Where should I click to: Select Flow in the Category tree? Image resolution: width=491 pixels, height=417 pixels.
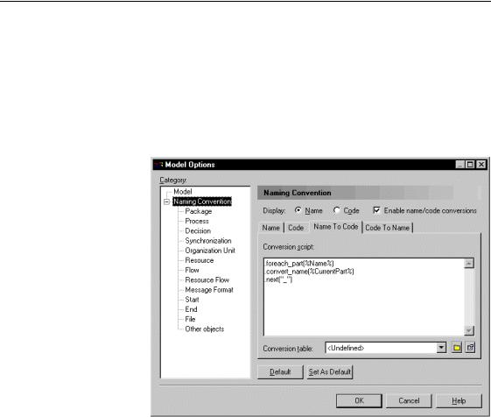[x=192, y=270]
